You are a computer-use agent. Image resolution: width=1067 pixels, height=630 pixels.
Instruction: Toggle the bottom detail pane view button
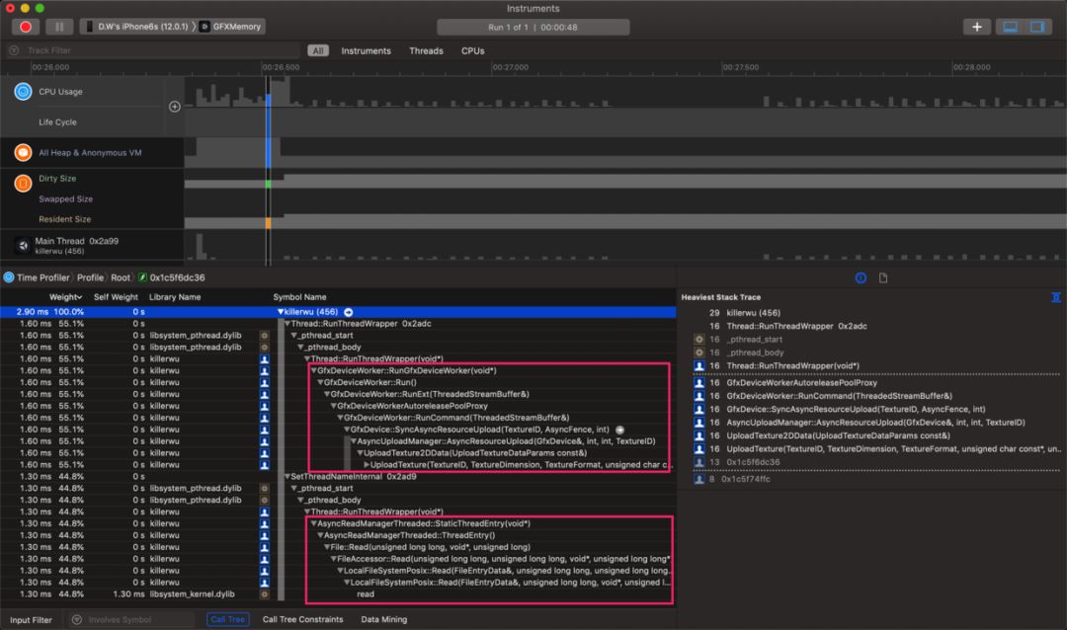(1011, 27)
